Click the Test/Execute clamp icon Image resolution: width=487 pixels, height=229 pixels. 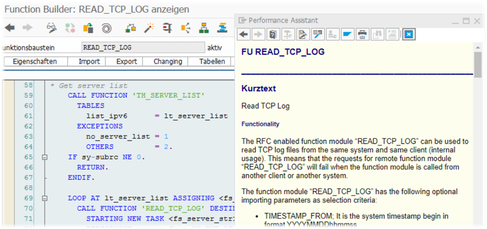pos(168,28)
